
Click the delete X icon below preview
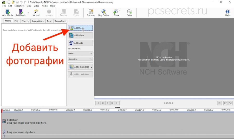pos(219,103)
